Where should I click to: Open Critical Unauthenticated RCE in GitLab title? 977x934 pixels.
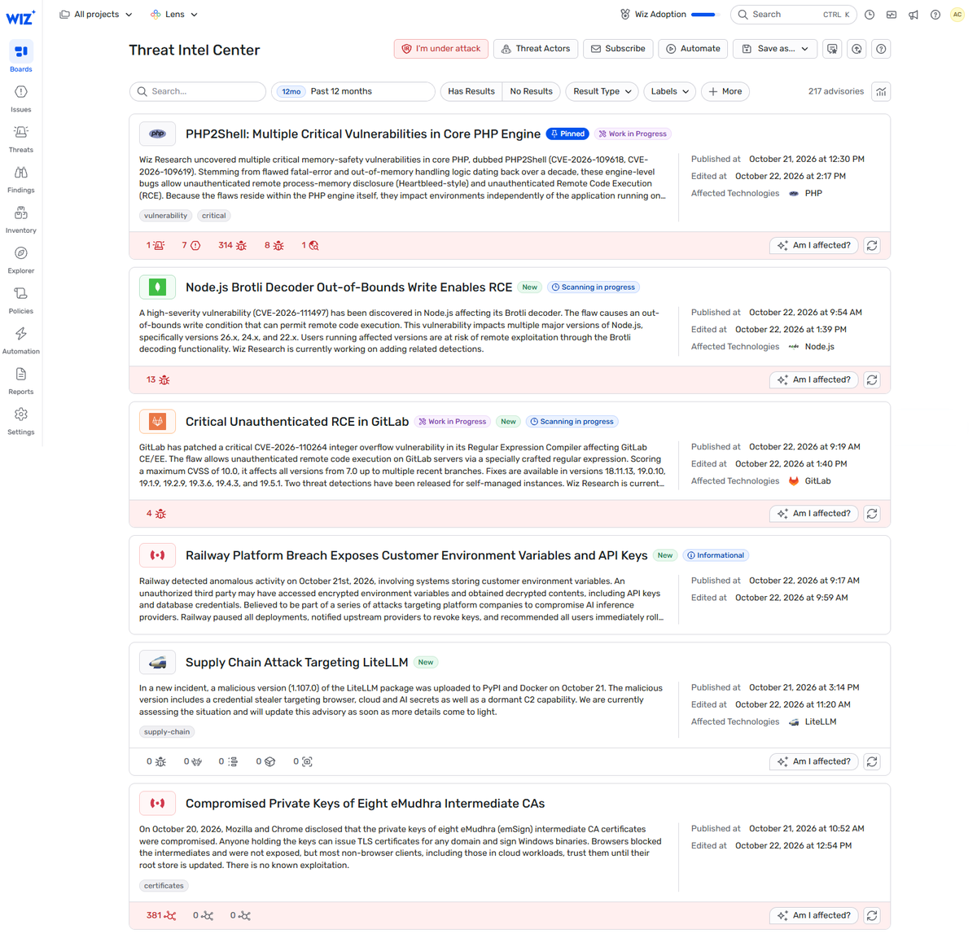tap(297, 422)
